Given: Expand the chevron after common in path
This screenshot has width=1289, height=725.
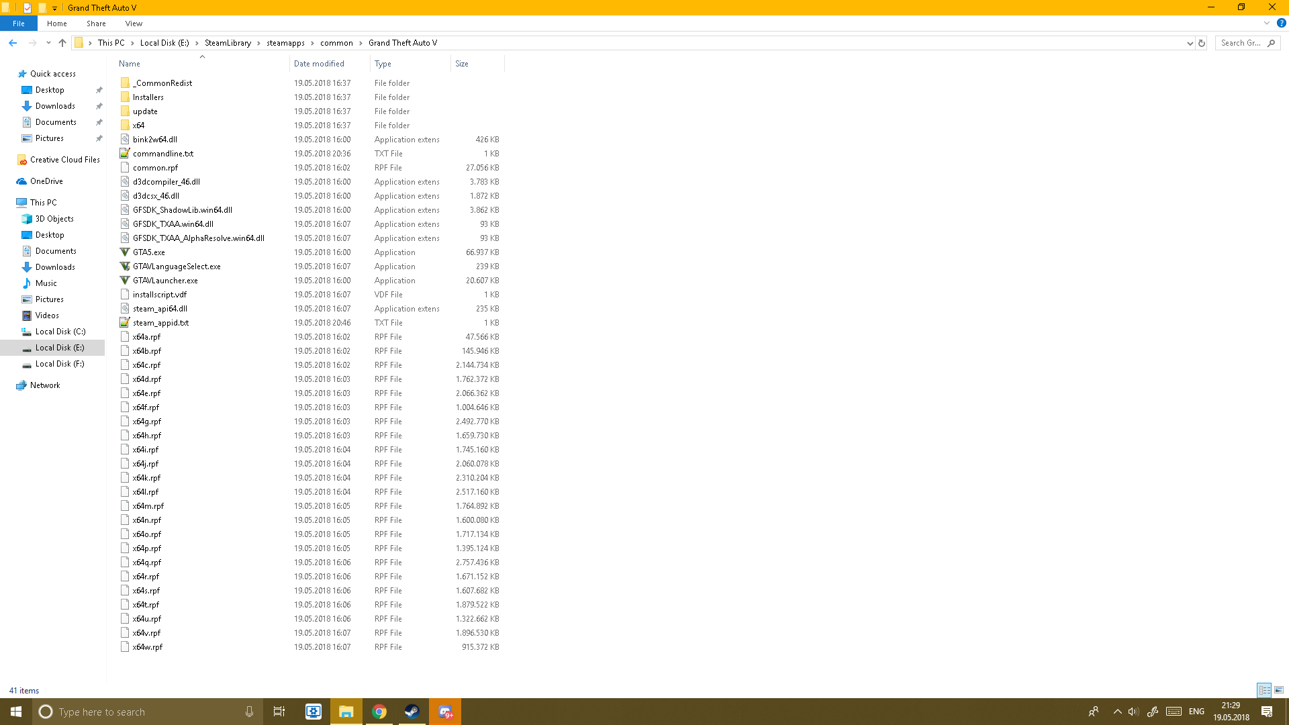Looking at the screenshot, I should pos(361,43).
